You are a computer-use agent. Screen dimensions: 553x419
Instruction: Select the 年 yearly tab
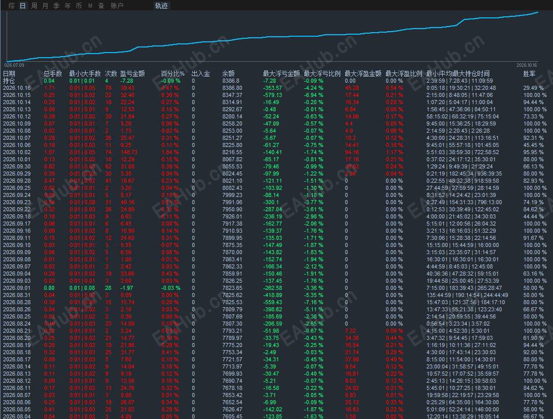tap(68, 6)
